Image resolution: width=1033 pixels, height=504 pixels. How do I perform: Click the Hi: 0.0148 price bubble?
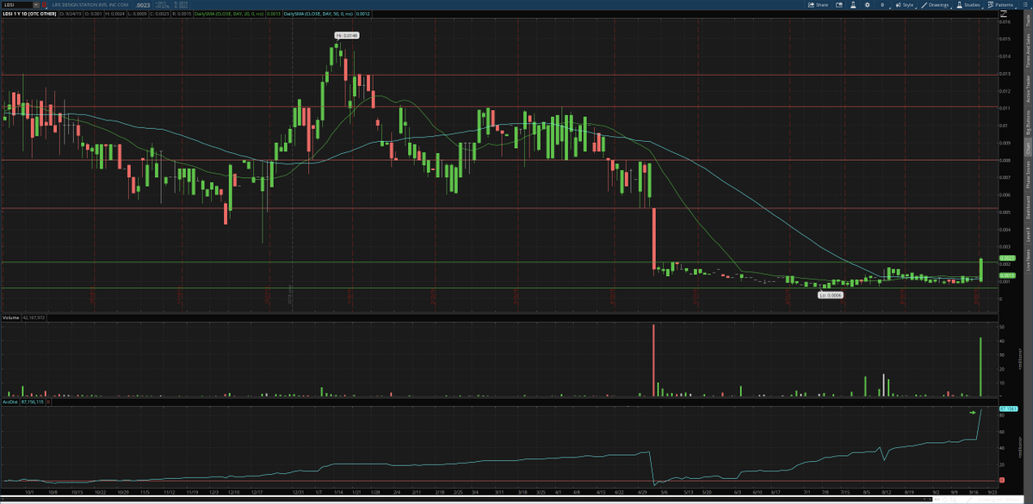347,35
